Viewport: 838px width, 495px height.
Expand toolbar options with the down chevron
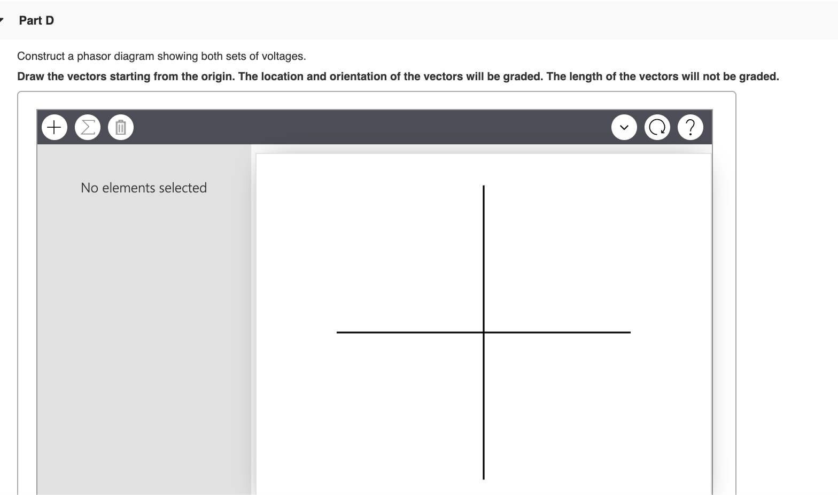click(624, 127)
